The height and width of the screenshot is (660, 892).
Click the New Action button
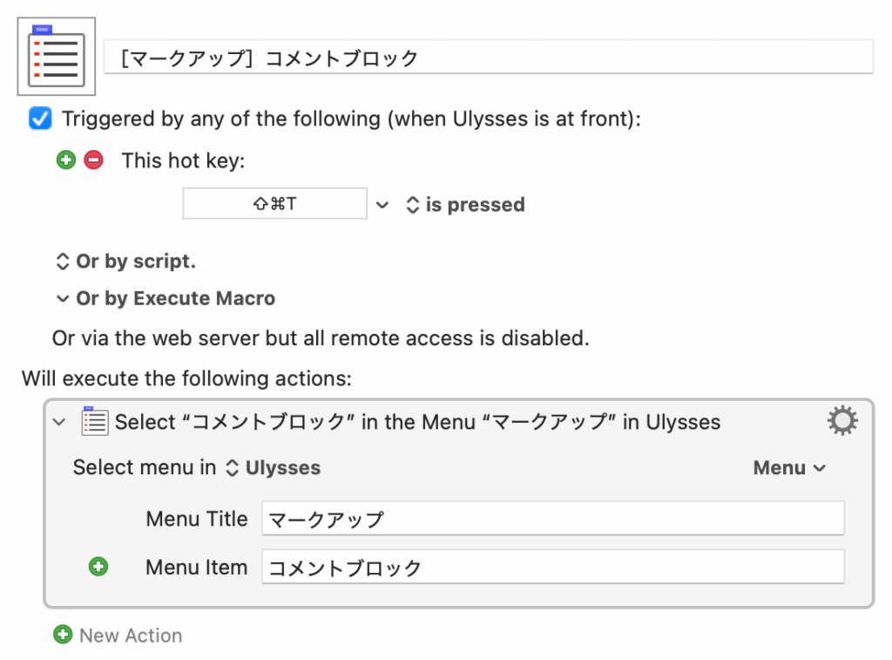118,636
